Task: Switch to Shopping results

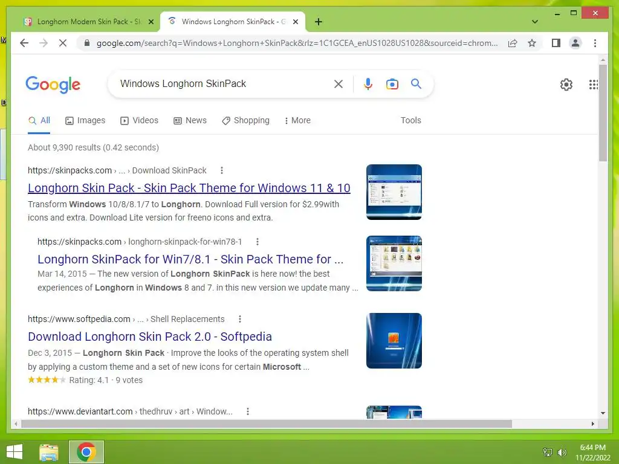Action: click(245, 120)
